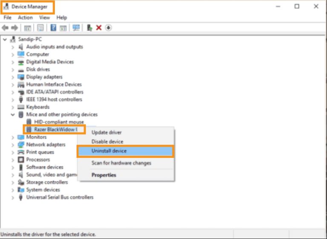Click the IEEE 1394 host controllers icon
327x239 pixels.
point(20,99)
